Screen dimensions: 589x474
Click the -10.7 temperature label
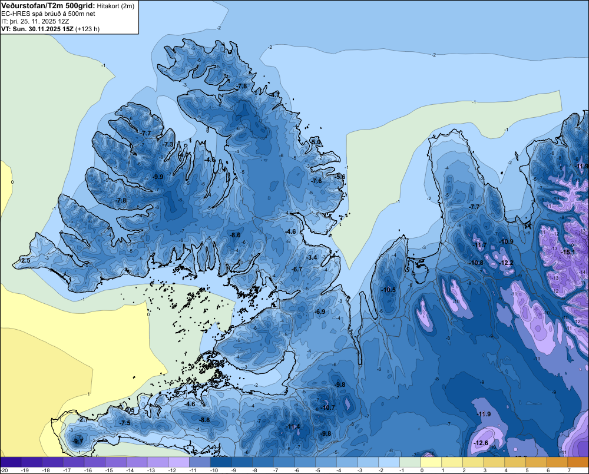point(328,407)
